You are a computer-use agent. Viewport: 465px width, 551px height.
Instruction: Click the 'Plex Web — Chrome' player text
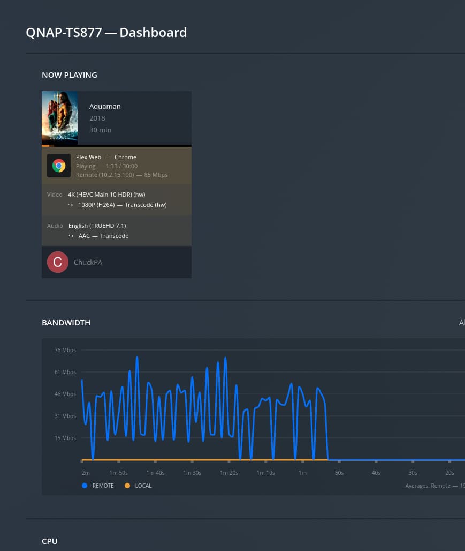(x=106, y=157)
